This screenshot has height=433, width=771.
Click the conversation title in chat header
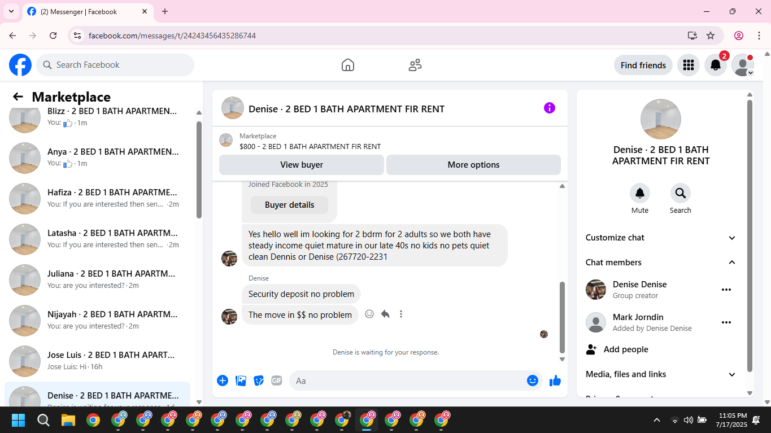346,108
